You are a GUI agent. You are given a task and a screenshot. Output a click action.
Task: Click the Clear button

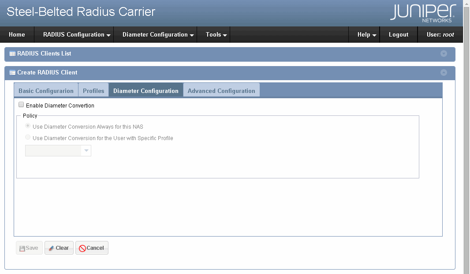coord(59,248)
